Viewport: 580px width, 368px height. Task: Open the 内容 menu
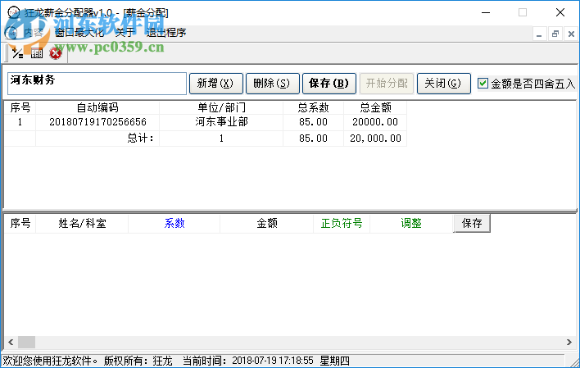click(34, 33)
